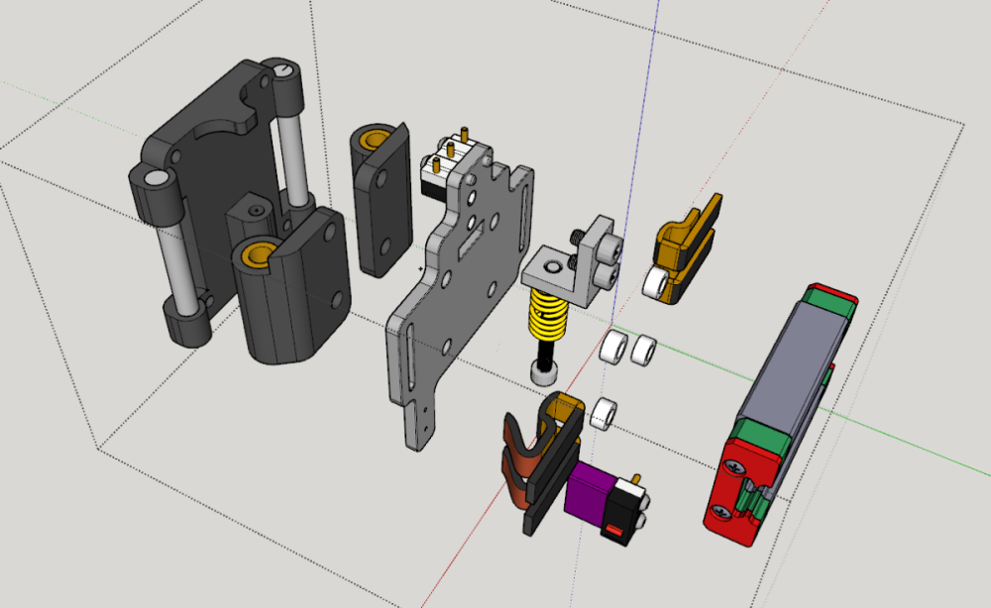991x608 pixels.
Task: Click the white microswitch atop the plate
Action: point(446,164)
